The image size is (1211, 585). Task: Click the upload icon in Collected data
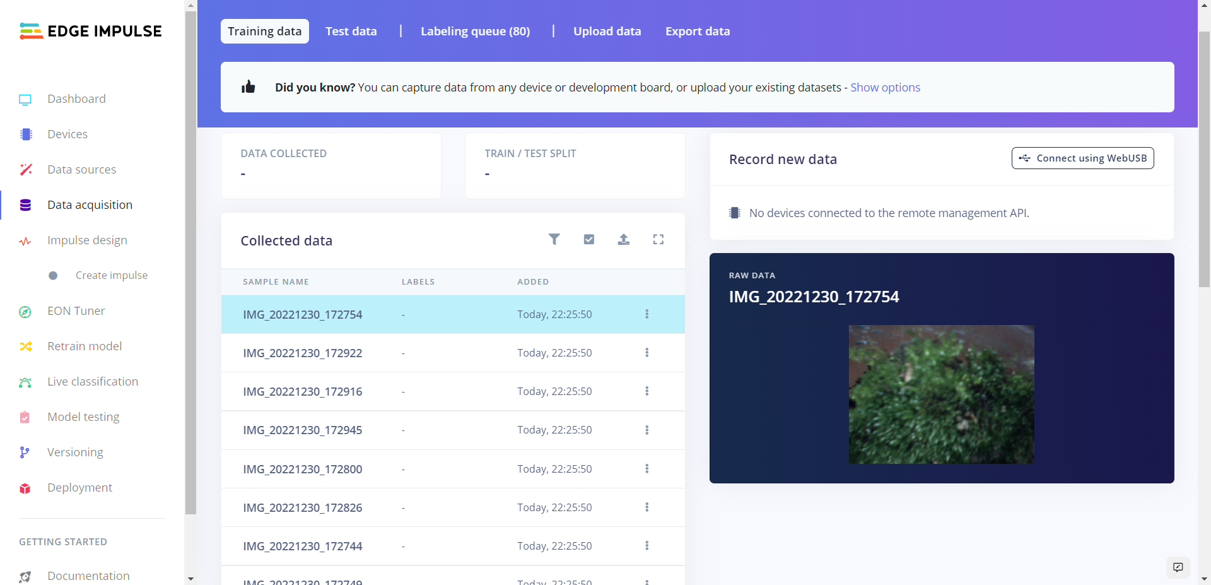tap(624, 239)
